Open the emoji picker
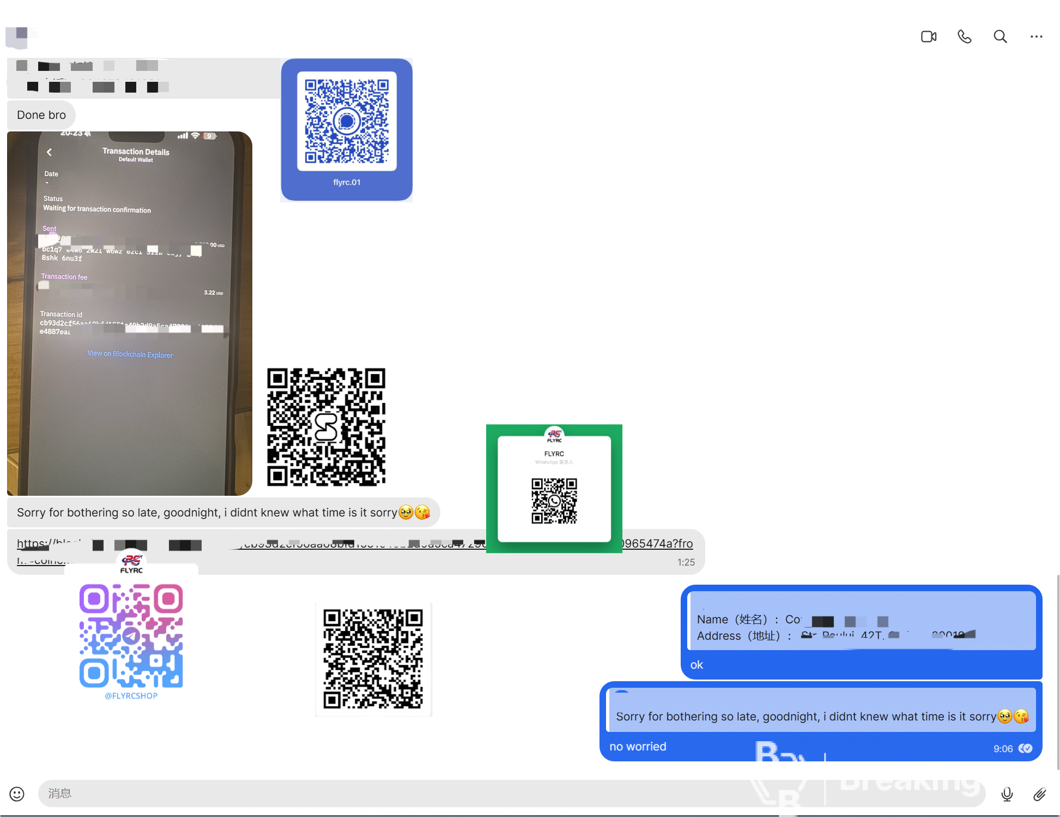1060x817 pixels. [x=17, y=794]
